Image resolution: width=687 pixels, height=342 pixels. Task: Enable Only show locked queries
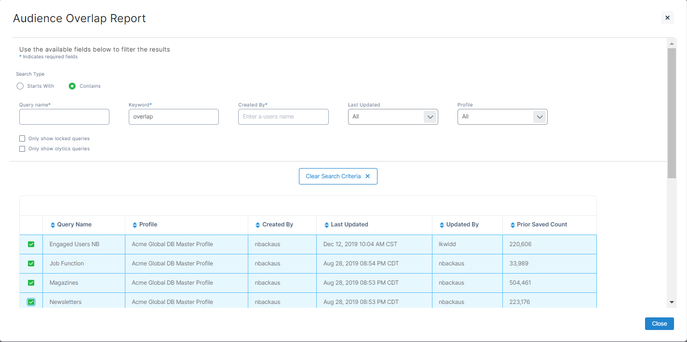(22, 139)
